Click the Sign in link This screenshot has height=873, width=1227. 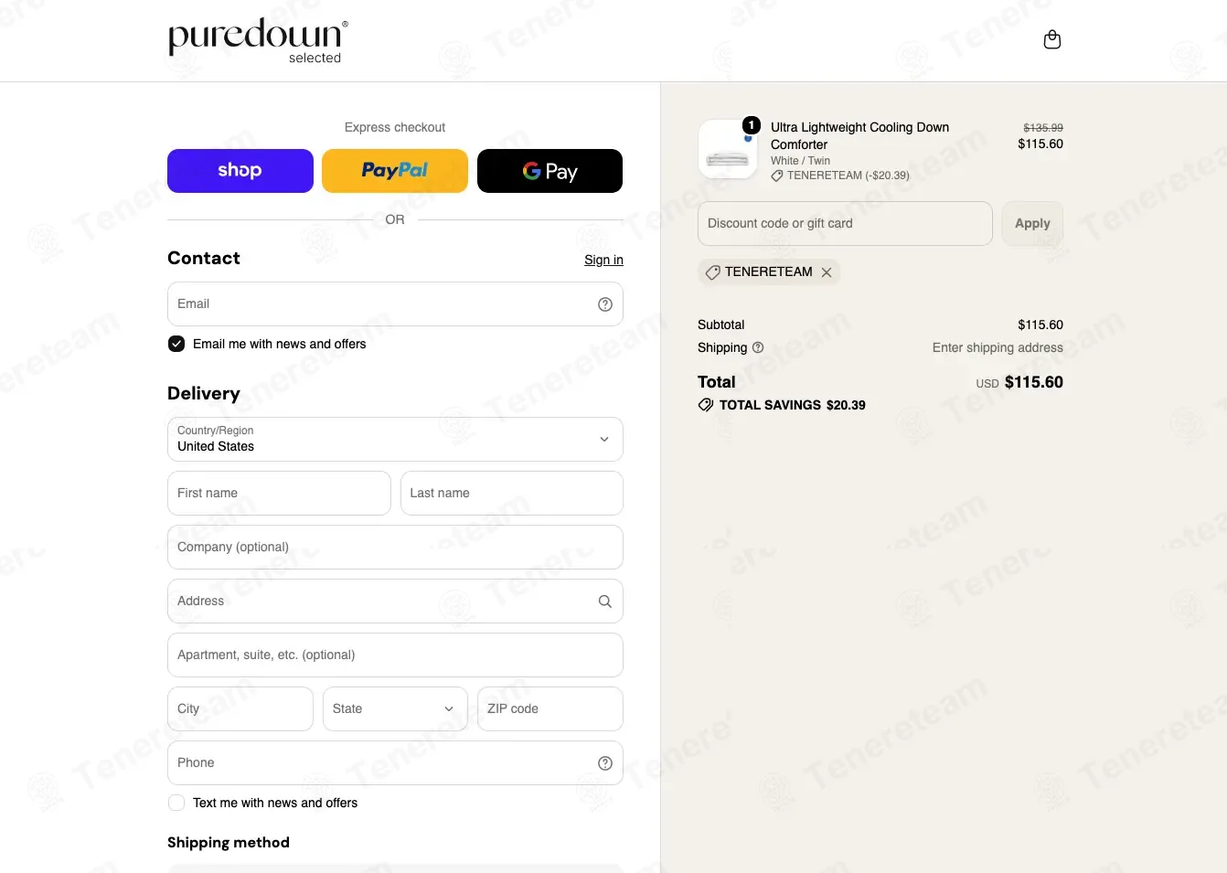click(x=603, y=260)
